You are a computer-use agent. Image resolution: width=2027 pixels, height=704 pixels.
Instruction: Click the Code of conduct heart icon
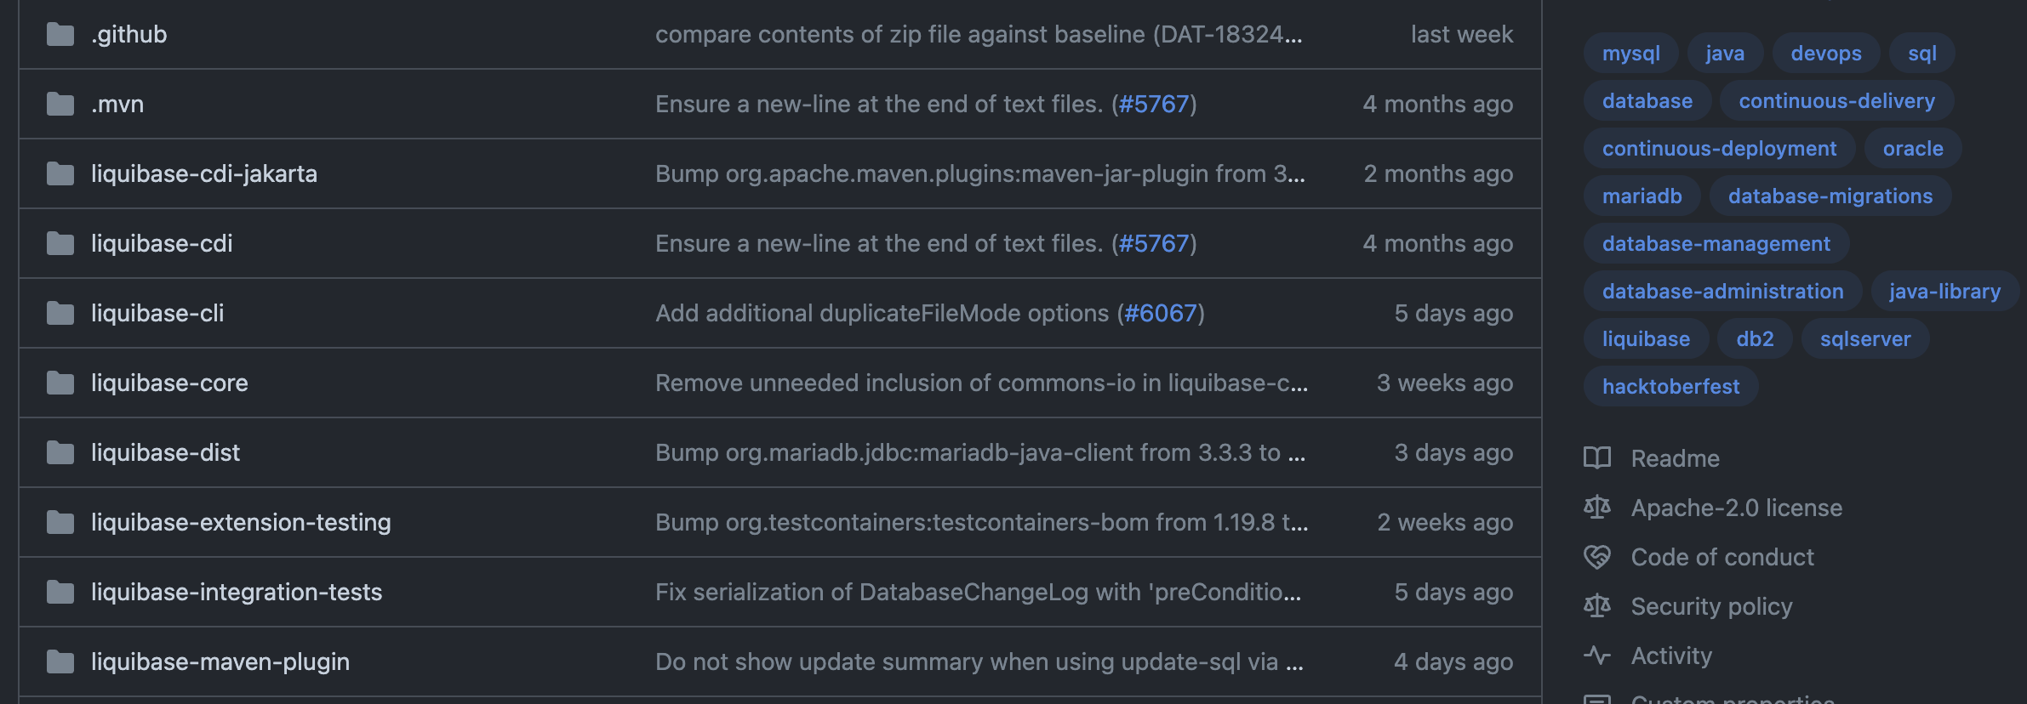(x=1597, y=557)
